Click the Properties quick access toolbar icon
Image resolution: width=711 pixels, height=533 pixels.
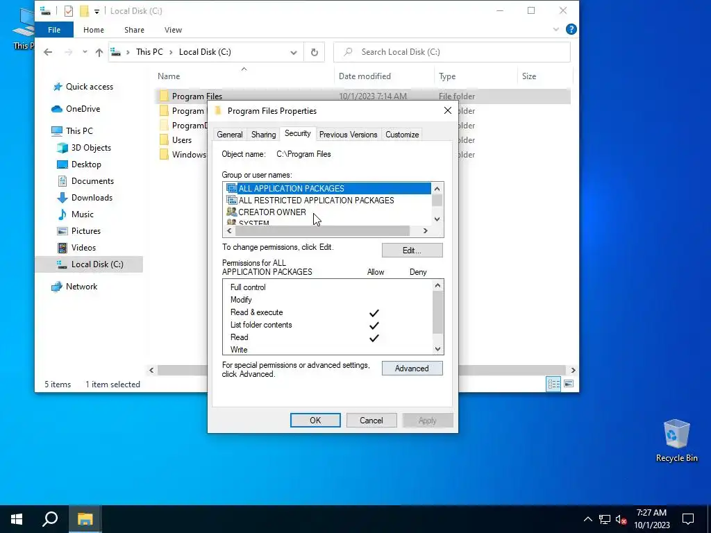tap(69, 11)
